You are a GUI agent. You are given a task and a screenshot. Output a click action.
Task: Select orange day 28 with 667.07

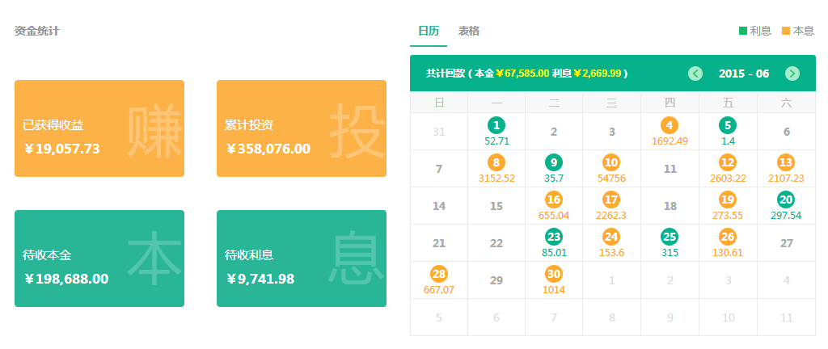[439, 274]
